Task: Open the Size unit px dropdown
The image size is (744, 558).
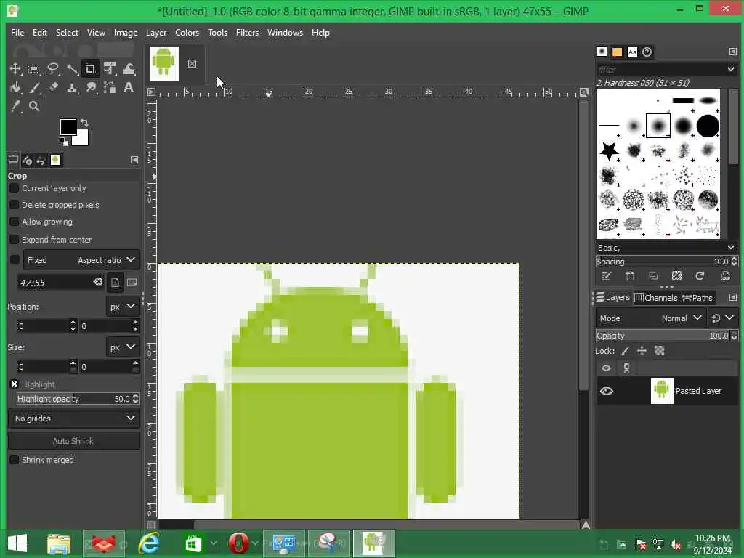Action: coord(122,348)
